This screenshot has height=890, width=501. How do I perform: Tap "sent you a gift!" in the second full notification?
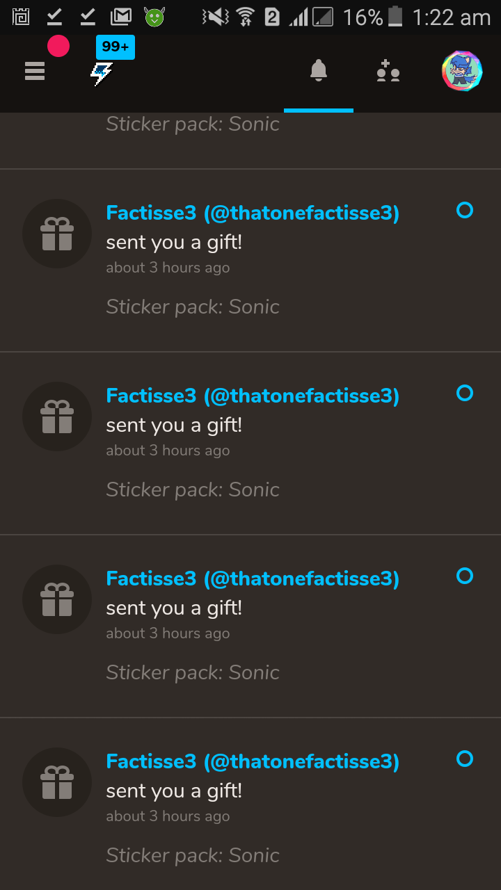[174, 425]
